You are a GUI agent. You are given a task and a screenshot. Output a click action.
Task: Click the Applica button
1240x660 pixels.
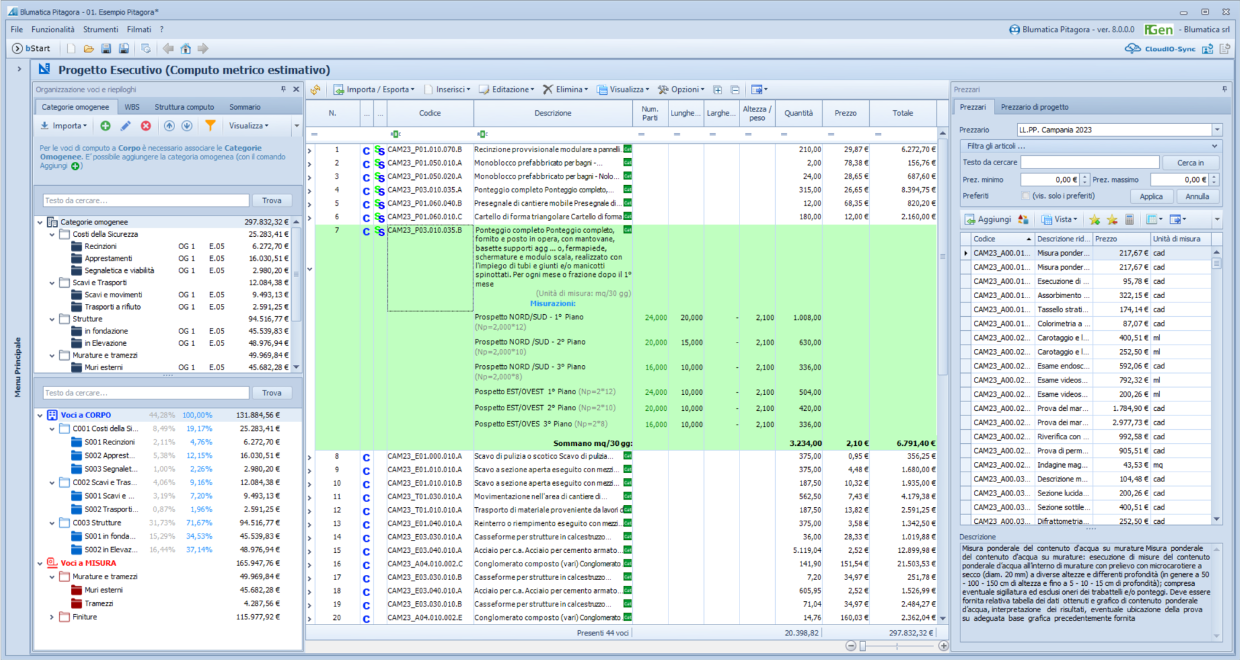click(1151, 196)
